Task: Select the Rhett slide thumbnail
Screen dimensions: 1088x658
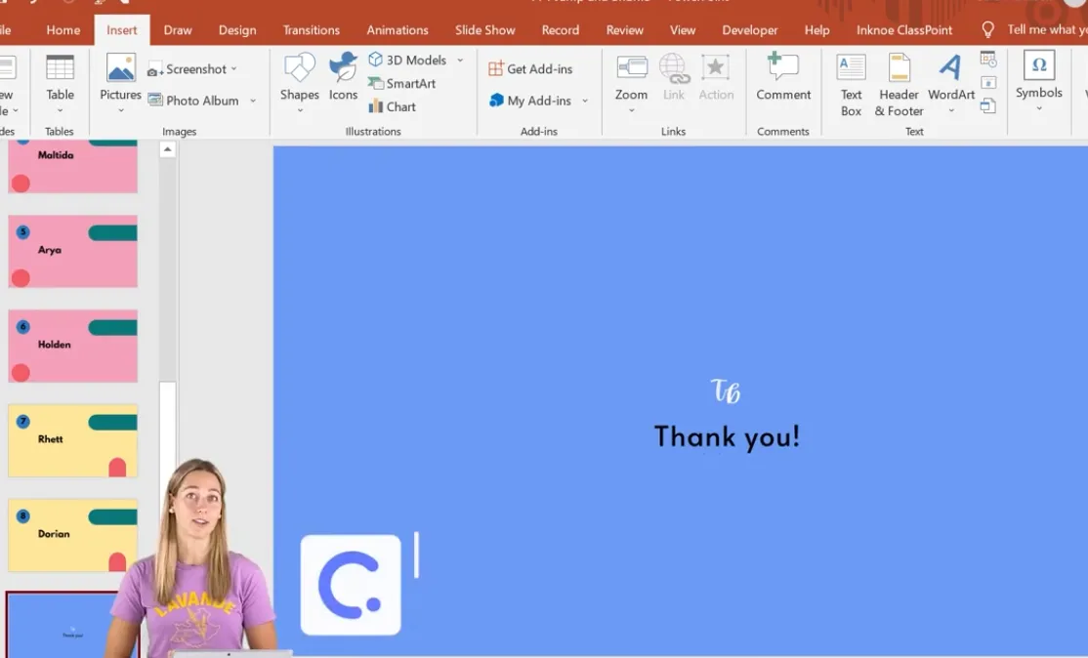Action: 72,440
